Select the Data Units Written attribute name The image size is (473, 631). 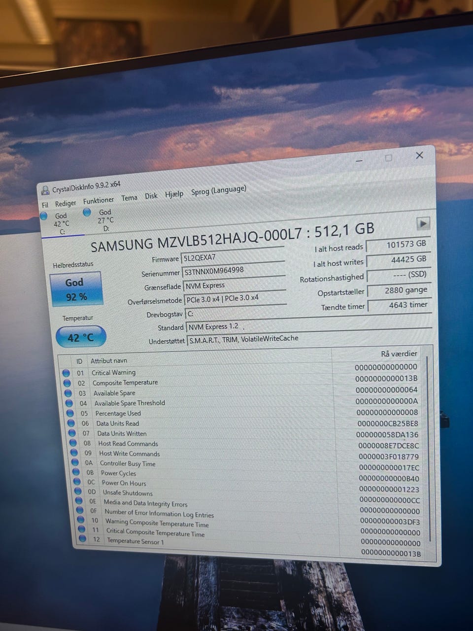(122, 433)
